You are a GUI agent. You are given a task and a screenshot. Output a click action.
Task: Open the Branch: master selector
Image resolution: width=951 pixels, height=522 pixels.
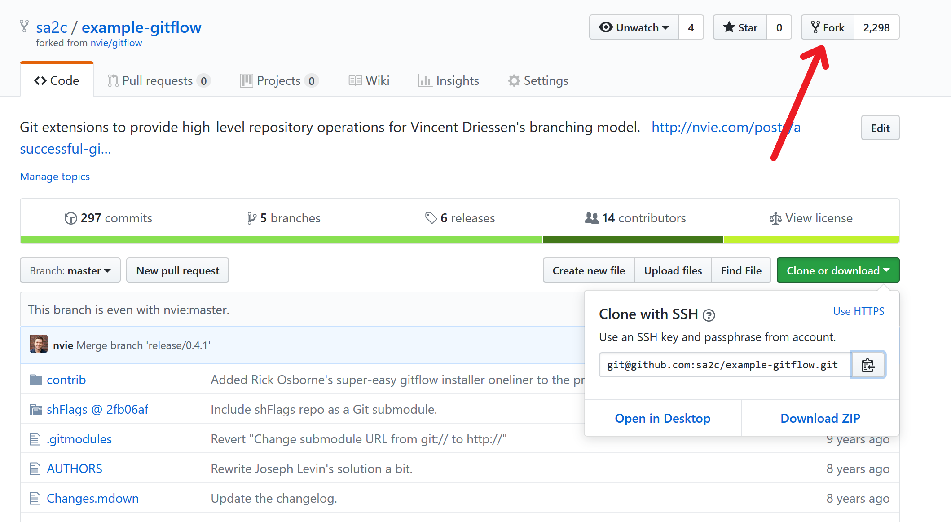click(x=70, y=270)
